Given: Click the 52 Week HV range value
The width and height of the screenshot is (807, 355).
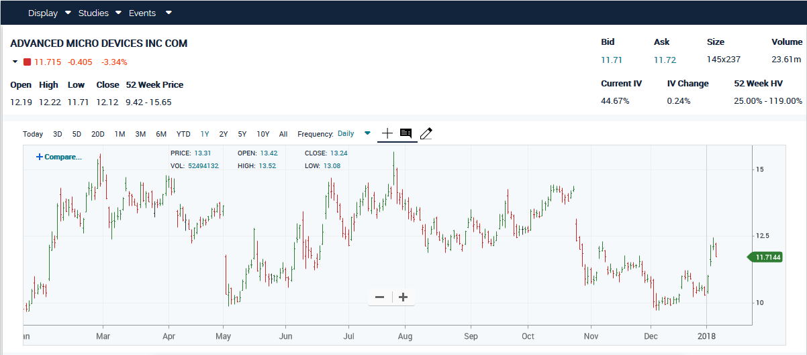Looking at the screenshot, I should pyautogui.click(x=768, y=101).
